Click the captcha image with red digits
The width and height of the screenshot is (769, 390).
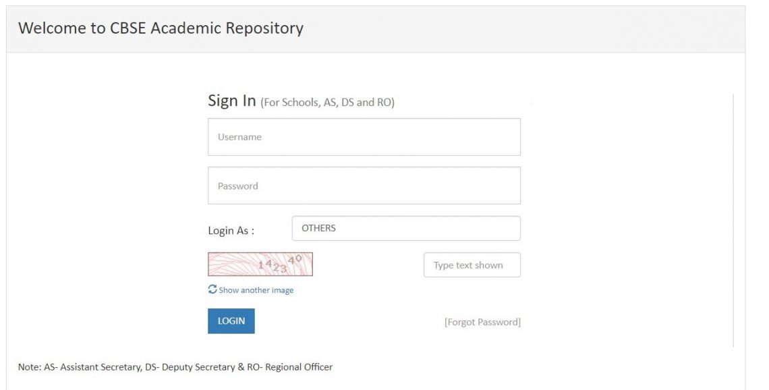coord(260,264)
